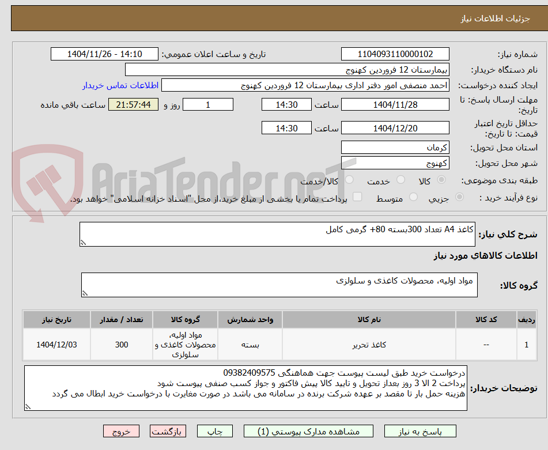Click the row number cell 1
The height and width of the screenshot is (450, 548).
point(527,345)
